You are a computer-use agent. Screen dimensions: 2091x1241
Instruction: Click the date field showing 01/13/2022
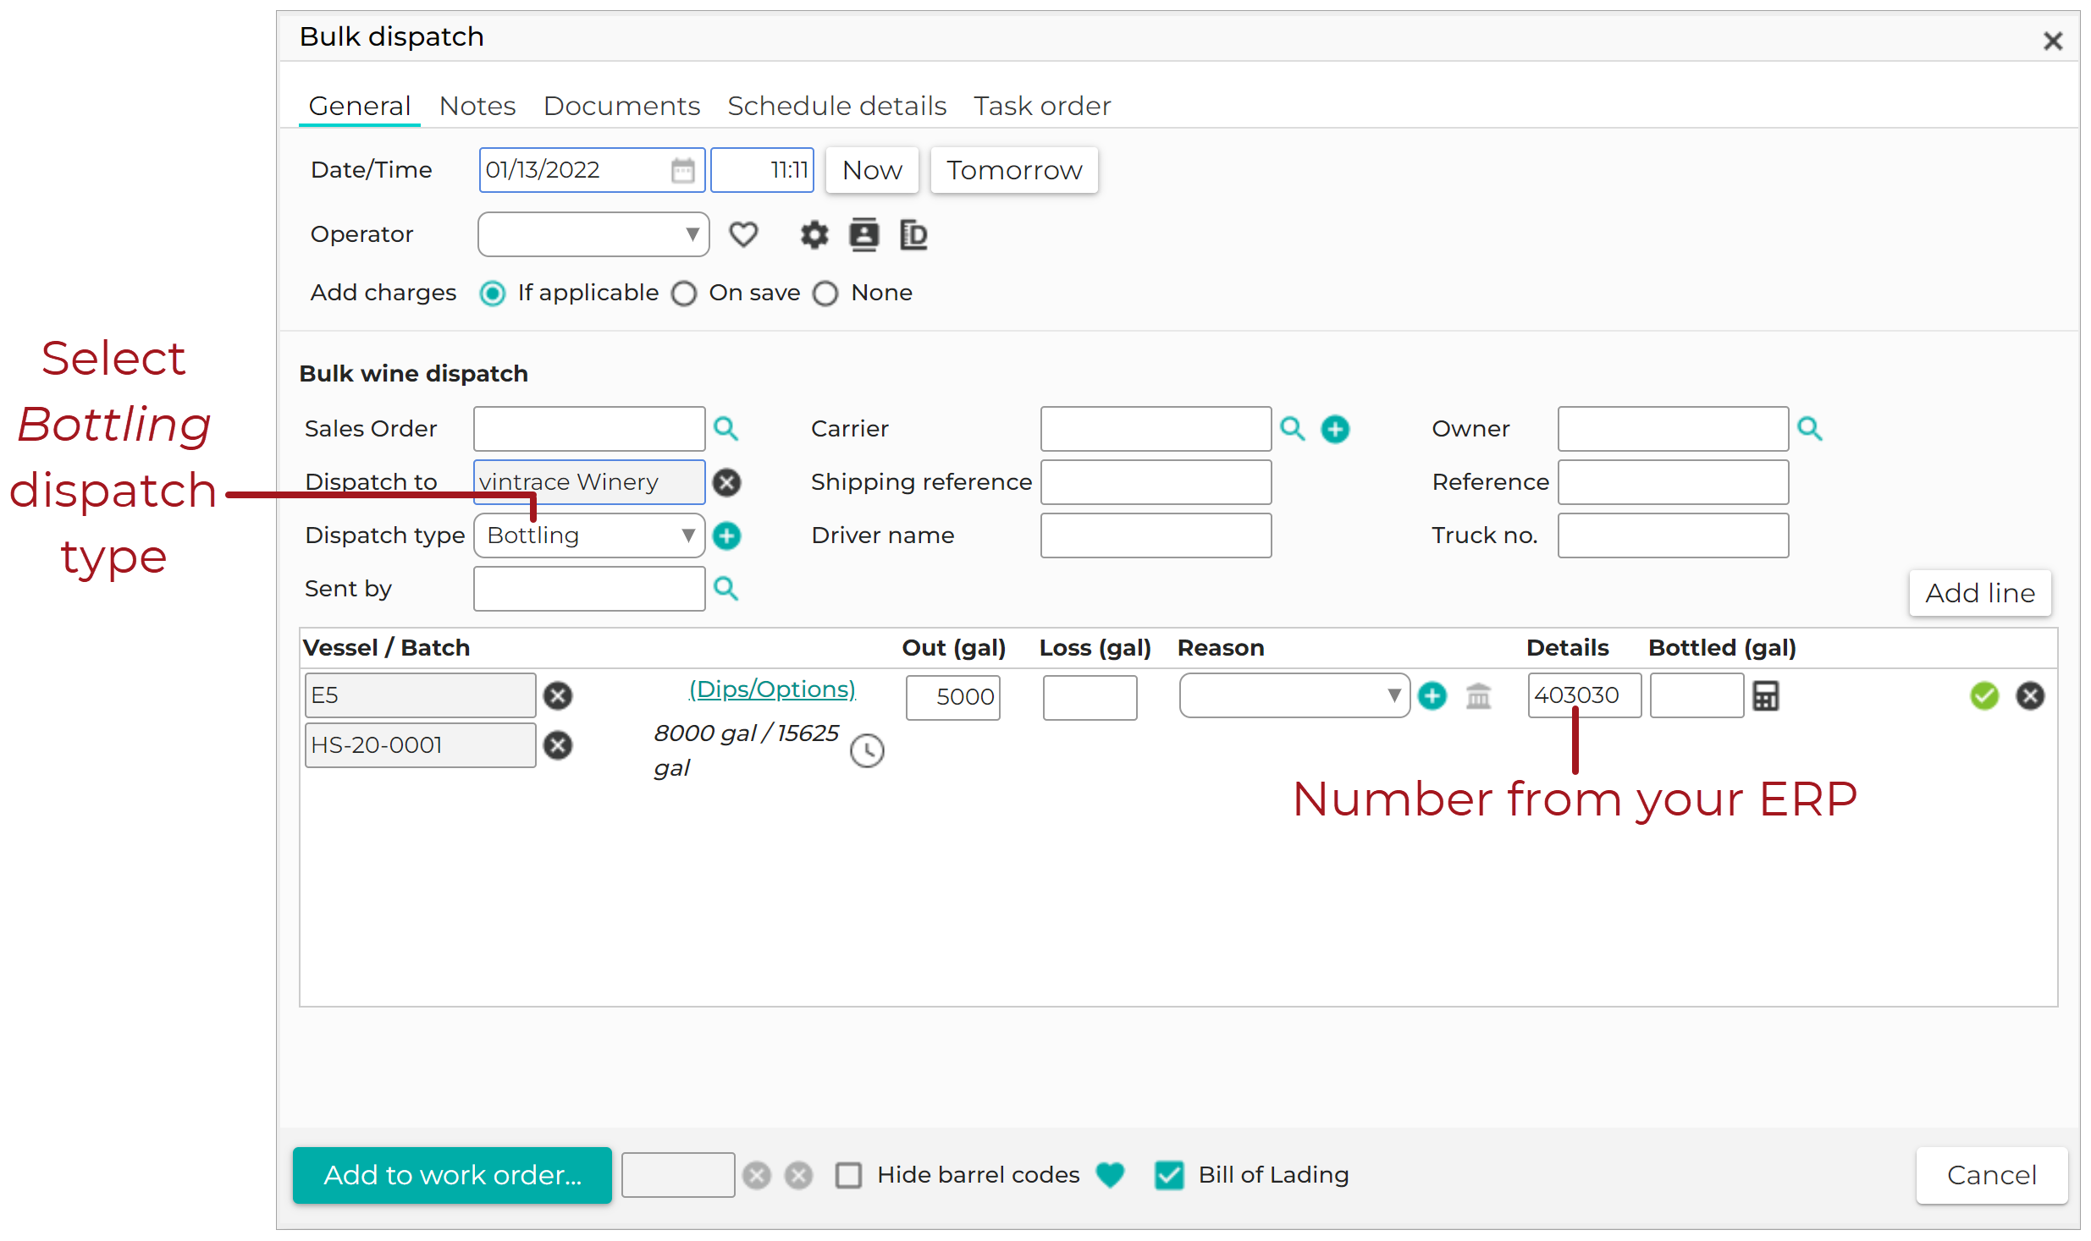(x=592, y=170)
